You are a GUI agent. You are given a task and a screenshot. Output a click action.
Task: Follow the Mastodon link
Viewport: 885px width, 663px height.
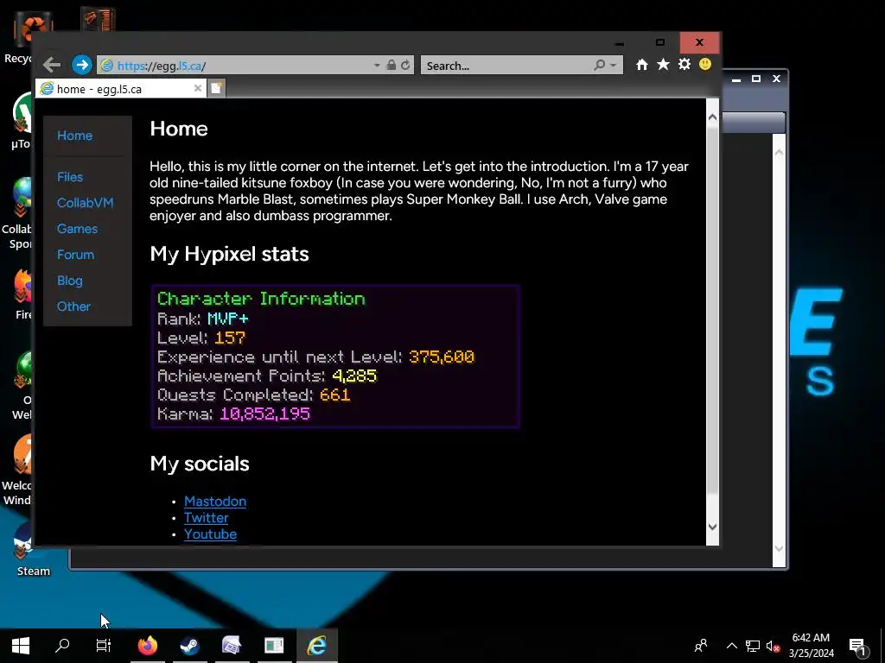tap(215, 502)
